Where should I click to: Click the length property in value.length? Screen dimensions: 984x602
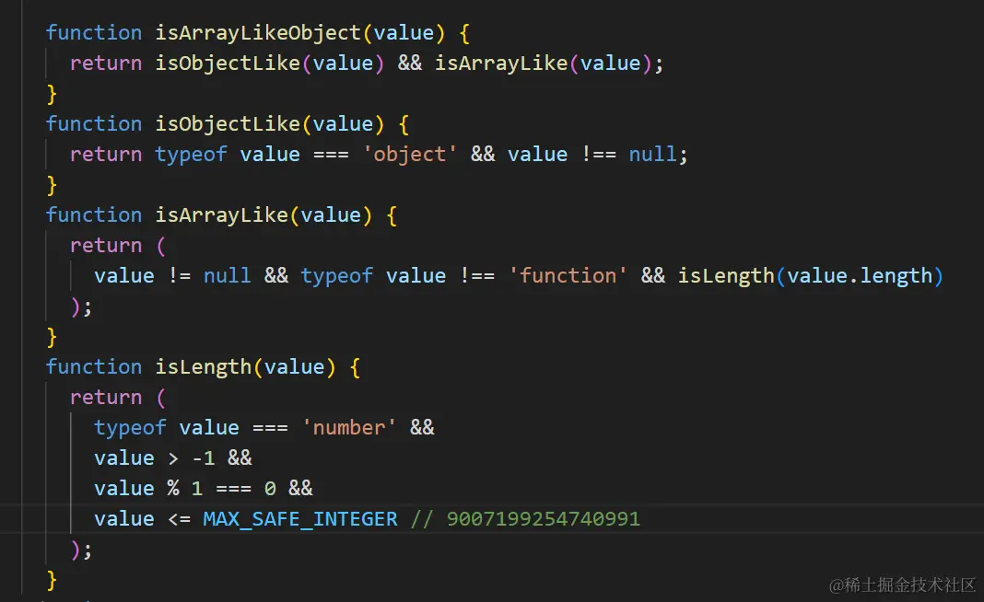coord(896,276)
